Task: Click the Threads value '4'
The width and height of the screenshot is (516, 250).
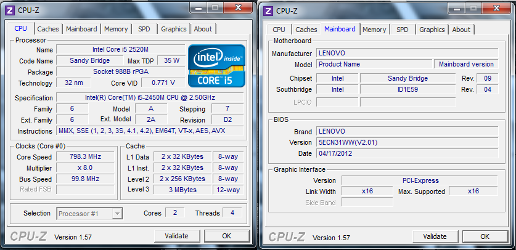Action: (x=232, y=212)
